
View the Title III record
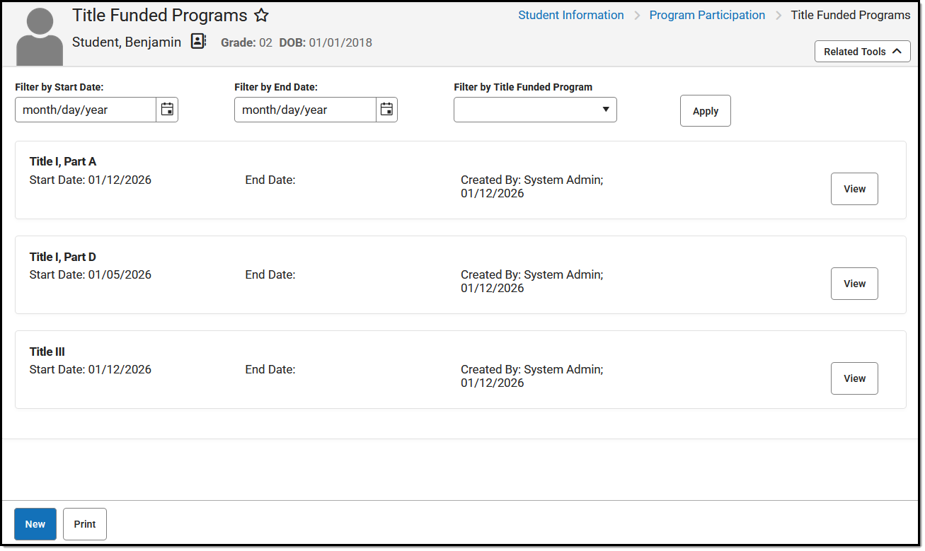pos(854,378)
